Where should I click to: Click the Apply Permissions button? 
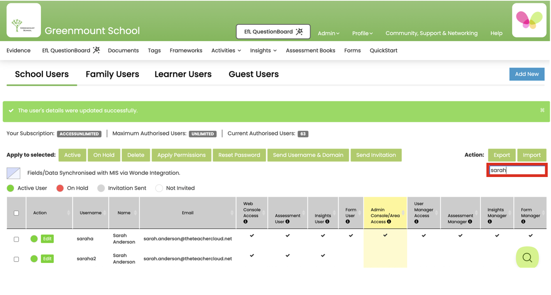click(181, 155)
